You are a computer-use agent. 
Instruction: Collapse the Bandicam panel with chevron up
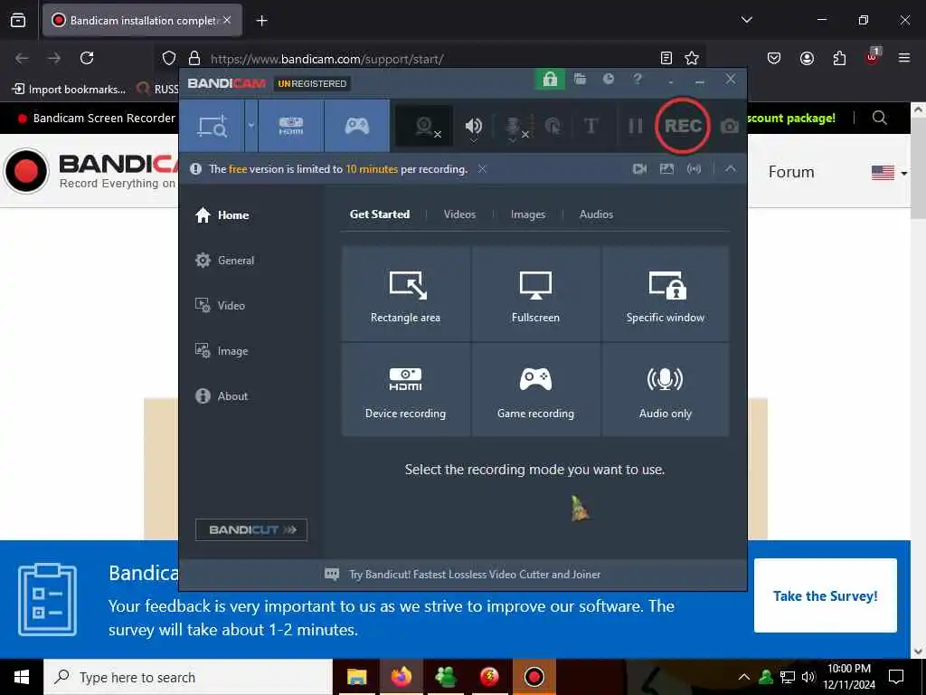731,169
